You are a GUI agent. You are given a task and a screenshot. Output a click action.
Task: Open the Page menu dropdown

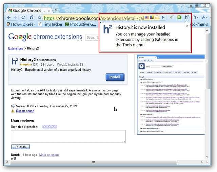coord(196,17)
